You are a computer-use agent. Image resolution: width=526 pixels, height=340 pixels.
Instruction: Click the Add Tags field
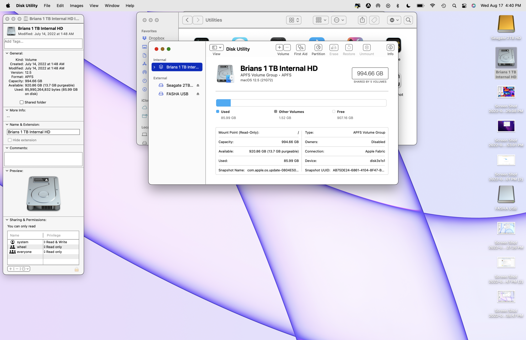tap(43, 44)
